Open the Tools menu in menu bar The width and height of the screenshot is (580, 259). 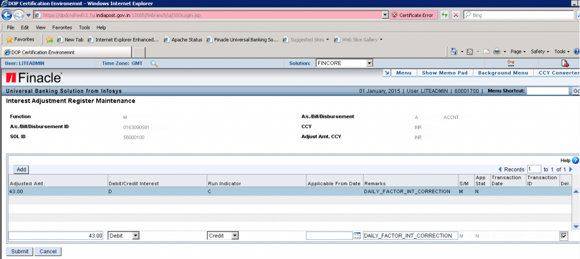click(84, 27)
